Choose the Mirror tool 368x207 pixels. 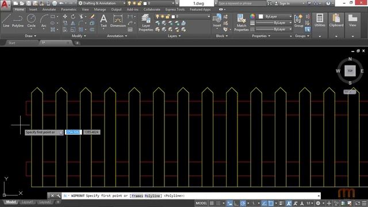click(x=73, y=23)
